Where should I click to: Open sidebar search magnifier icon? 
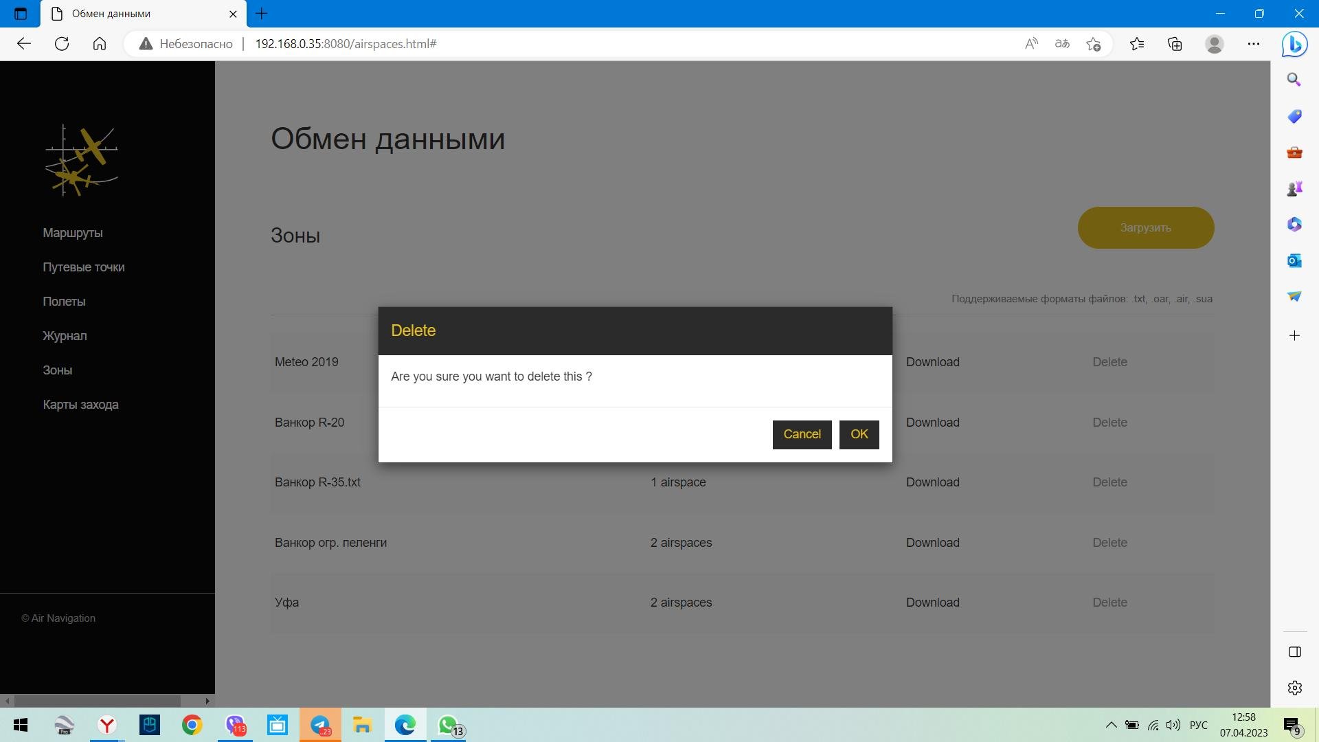[1294, 80]
